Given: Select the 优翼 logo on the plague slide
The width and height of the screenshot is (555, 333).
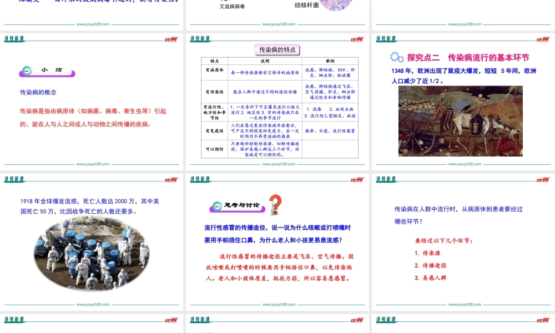Looking at the screenshot, I should click(542, 39).
